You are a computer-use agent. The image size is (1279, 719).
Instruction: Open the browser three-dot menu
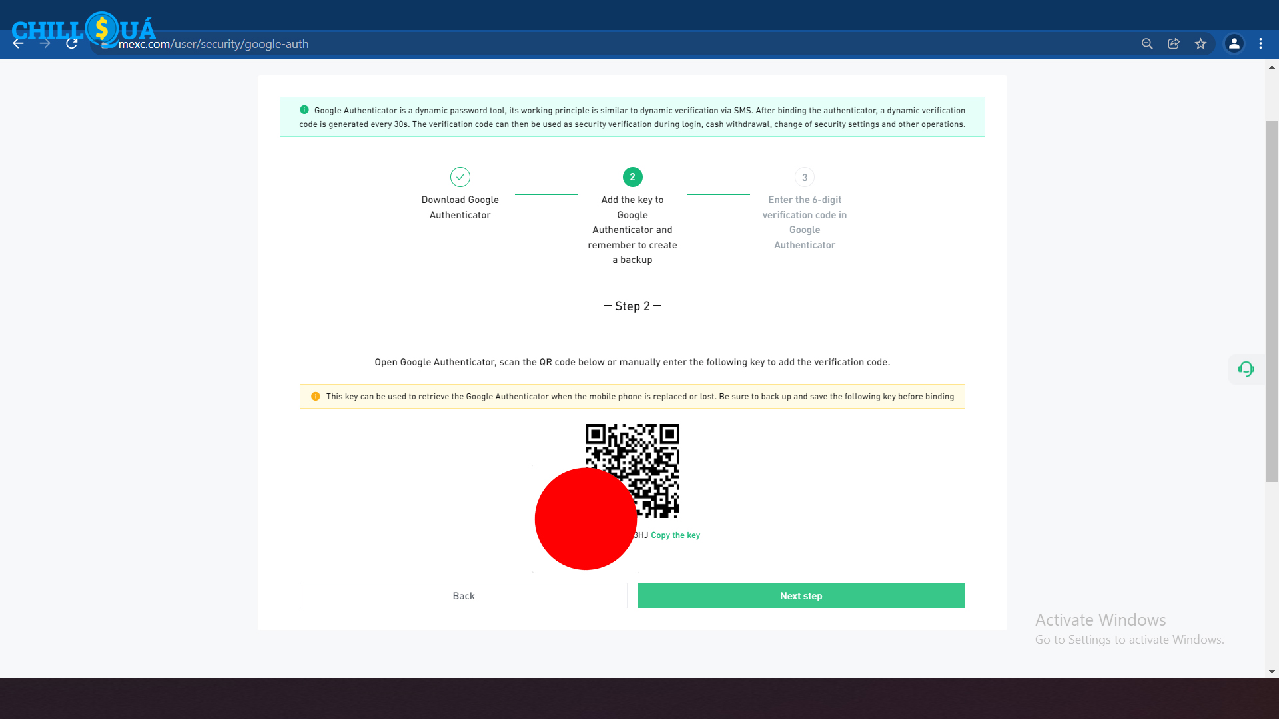pyautogui.click(x=1260, y=44)
